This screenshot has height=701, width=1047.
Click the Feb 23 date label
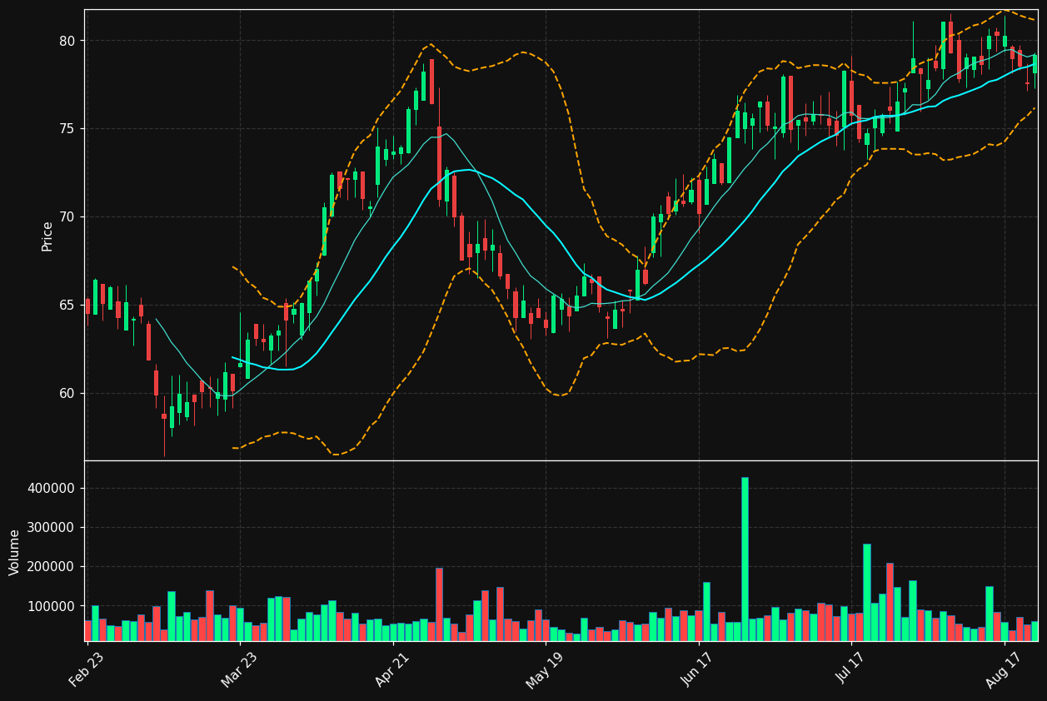(x=87, y=670)
